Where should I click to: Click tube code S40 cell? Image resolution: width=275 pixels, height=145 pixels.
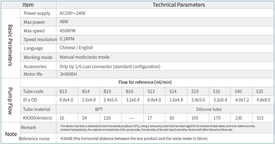tap(238, 91)
